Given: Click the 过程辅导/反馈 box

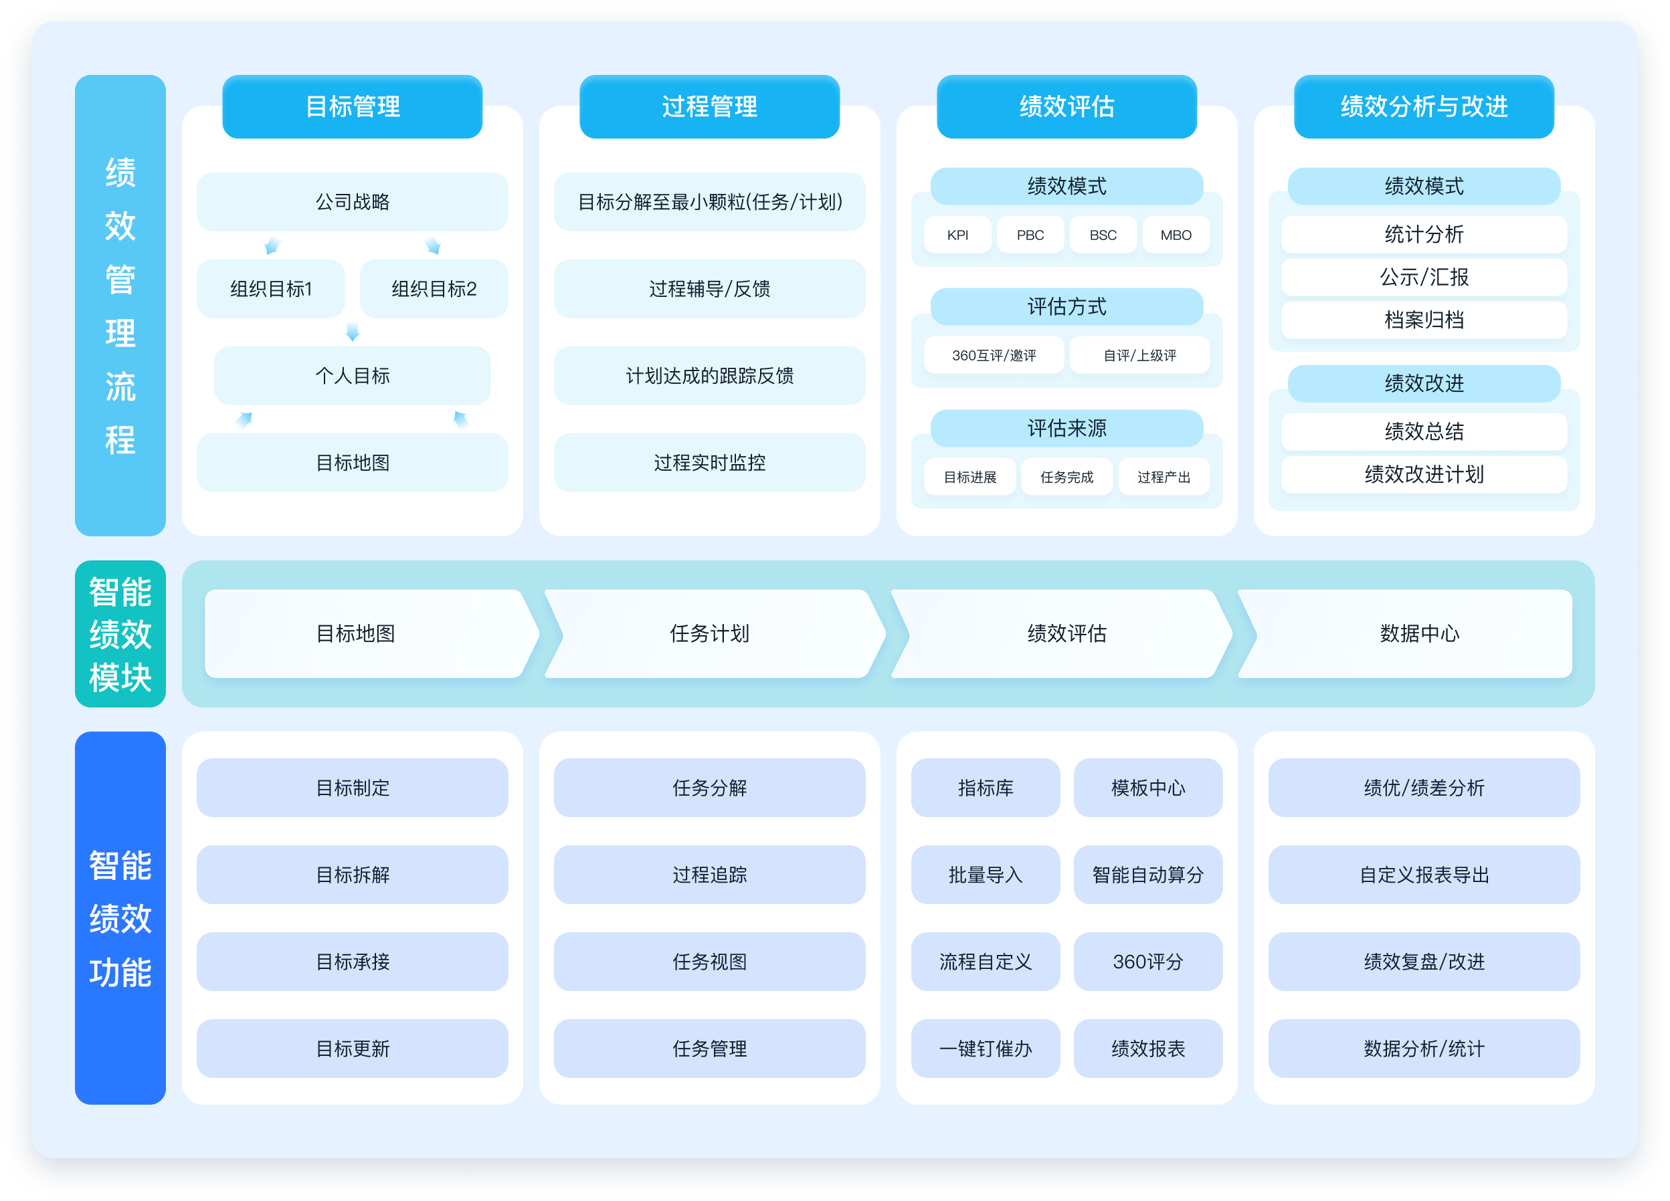Looking at the screenshot, I should tap(709, 288).
